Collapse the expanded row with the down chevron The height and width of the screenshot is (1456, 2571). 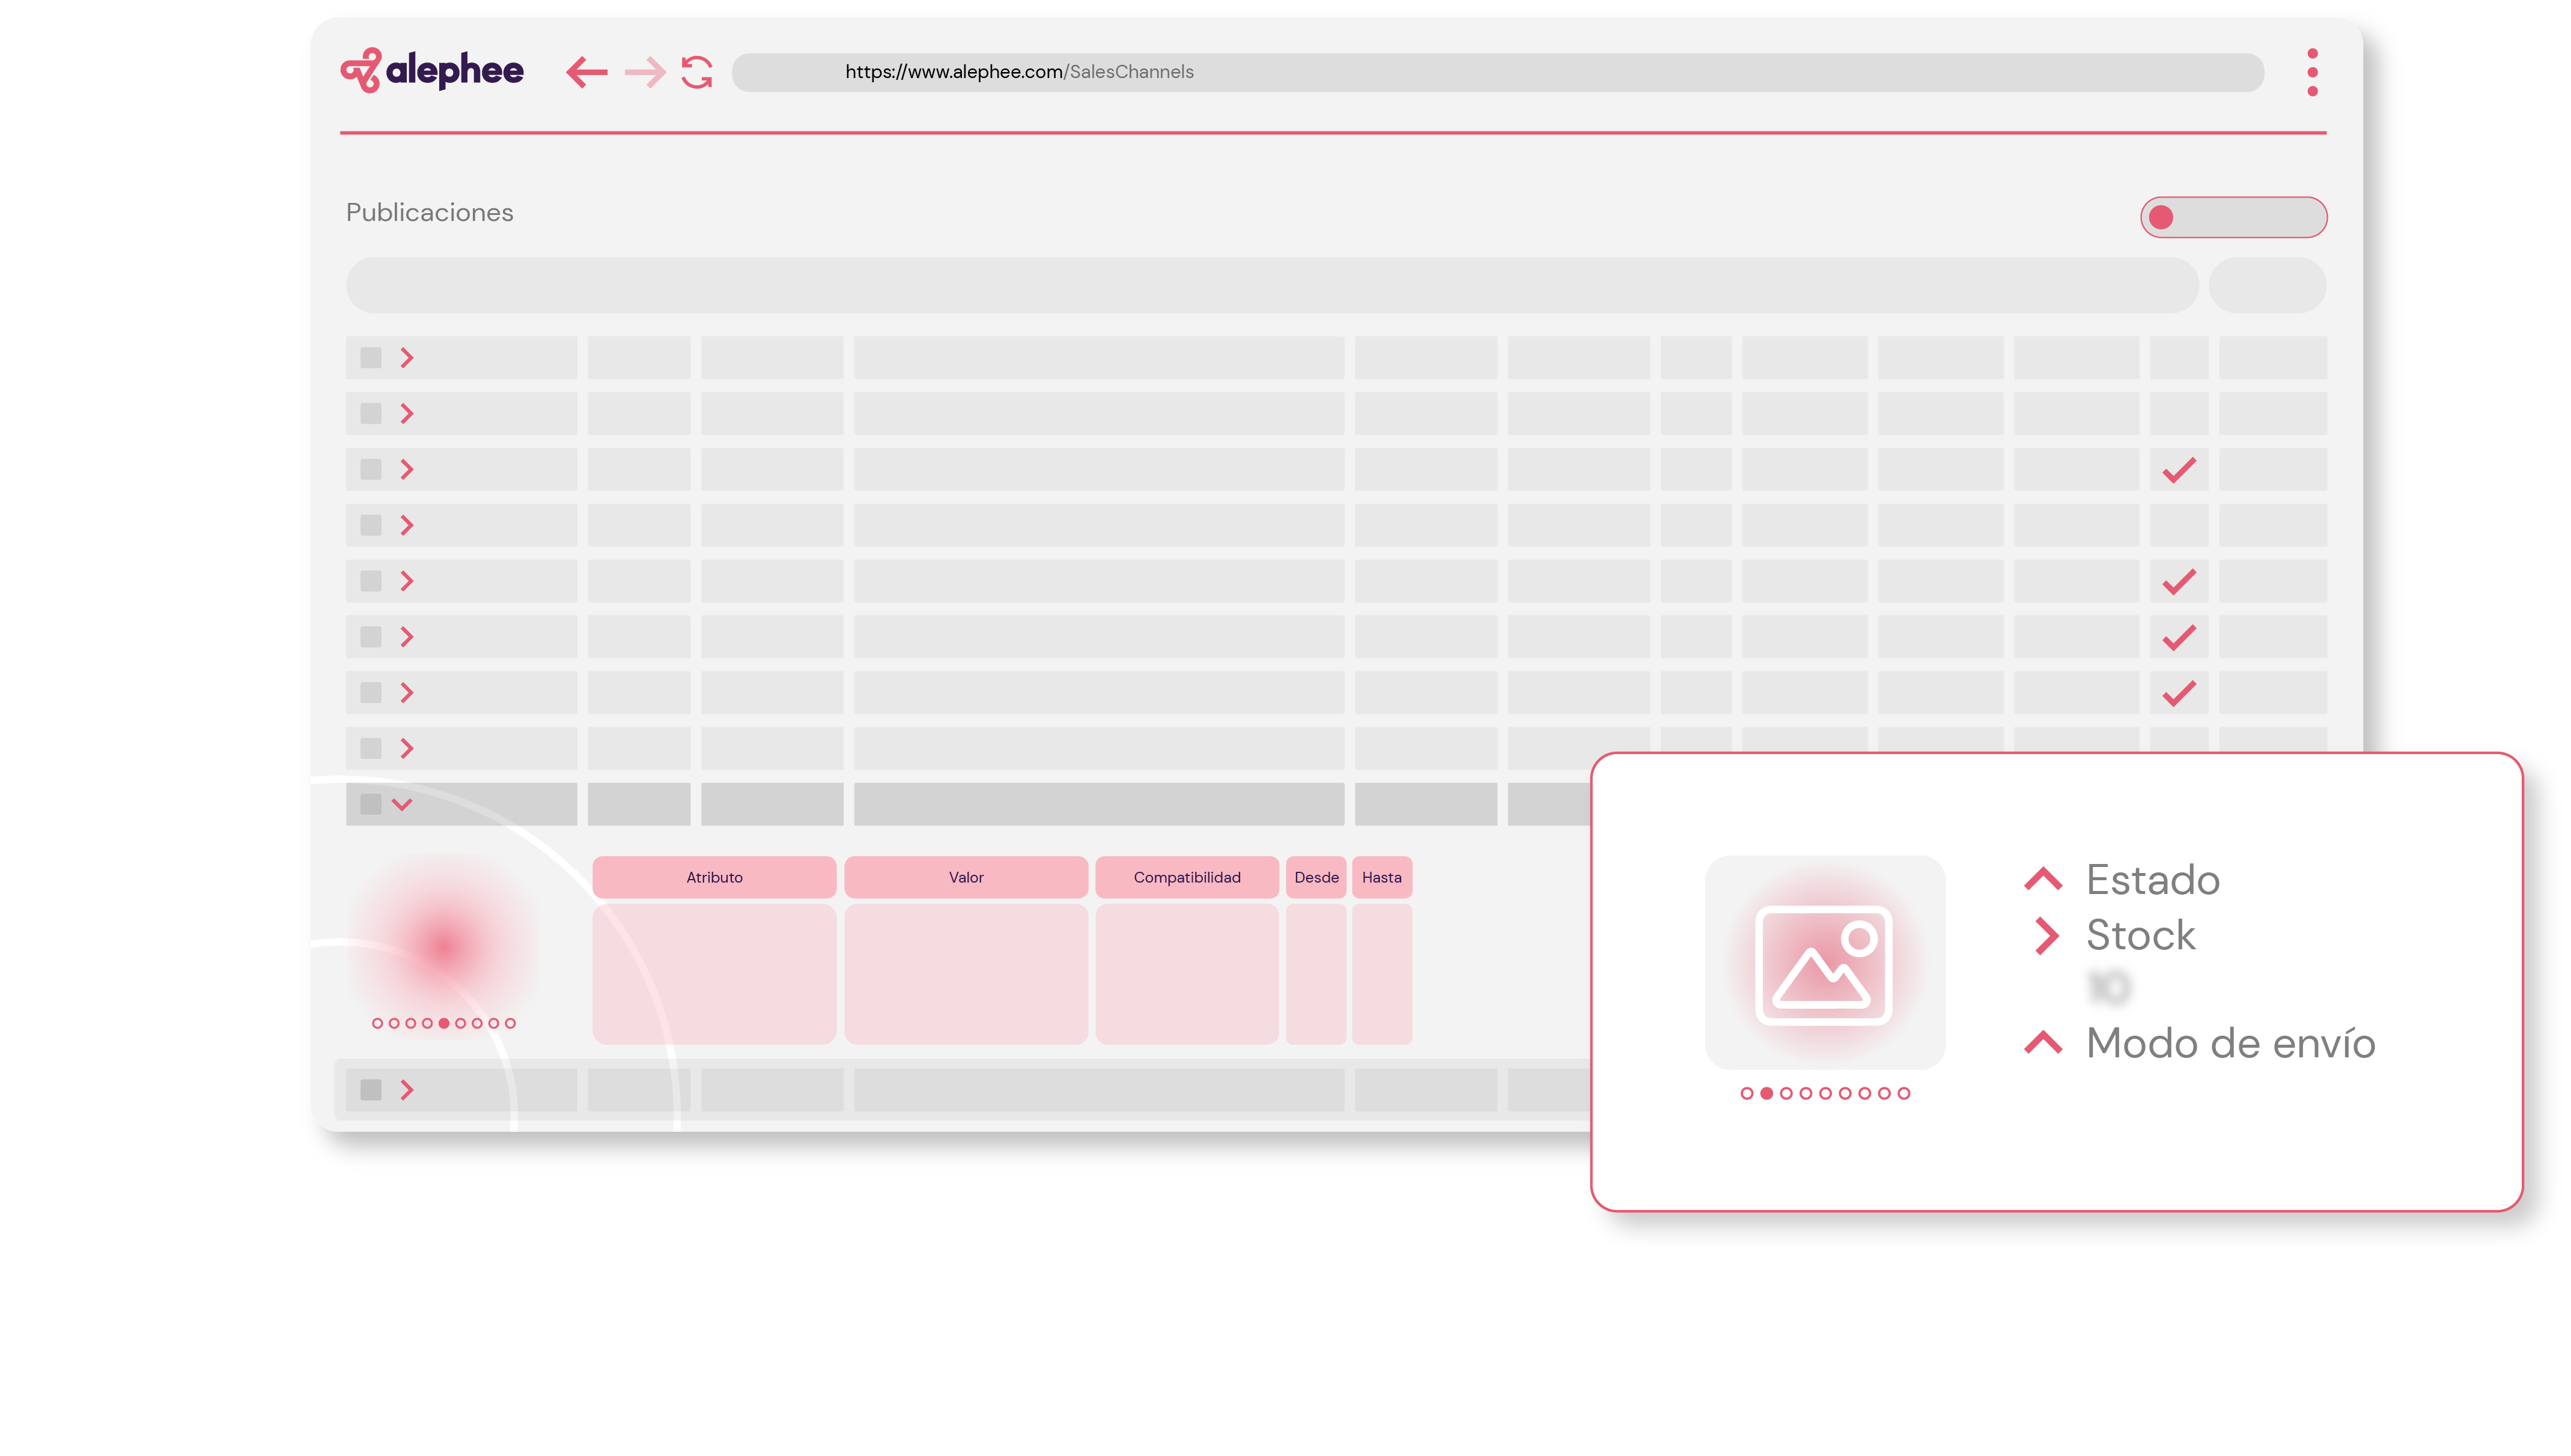pos(402,805)
